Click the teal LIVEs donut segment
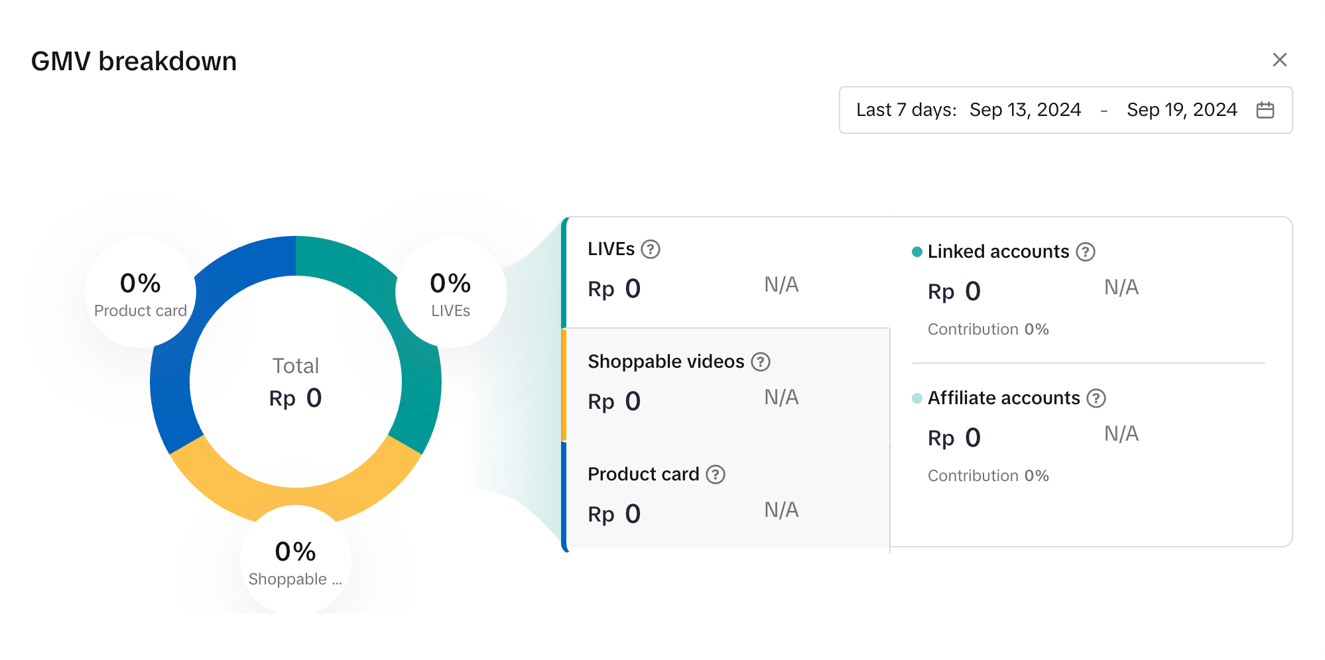The height and width of the screenshot is (660, 1325). [416, 391]
